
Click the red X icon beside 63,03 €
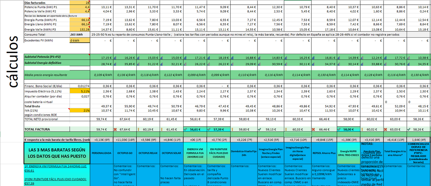click(386, 129)
